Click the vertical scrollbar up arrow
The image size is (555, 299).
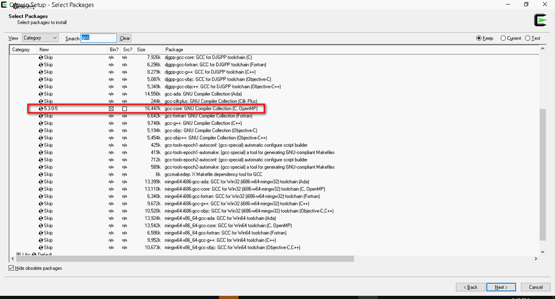coord(543,49)
